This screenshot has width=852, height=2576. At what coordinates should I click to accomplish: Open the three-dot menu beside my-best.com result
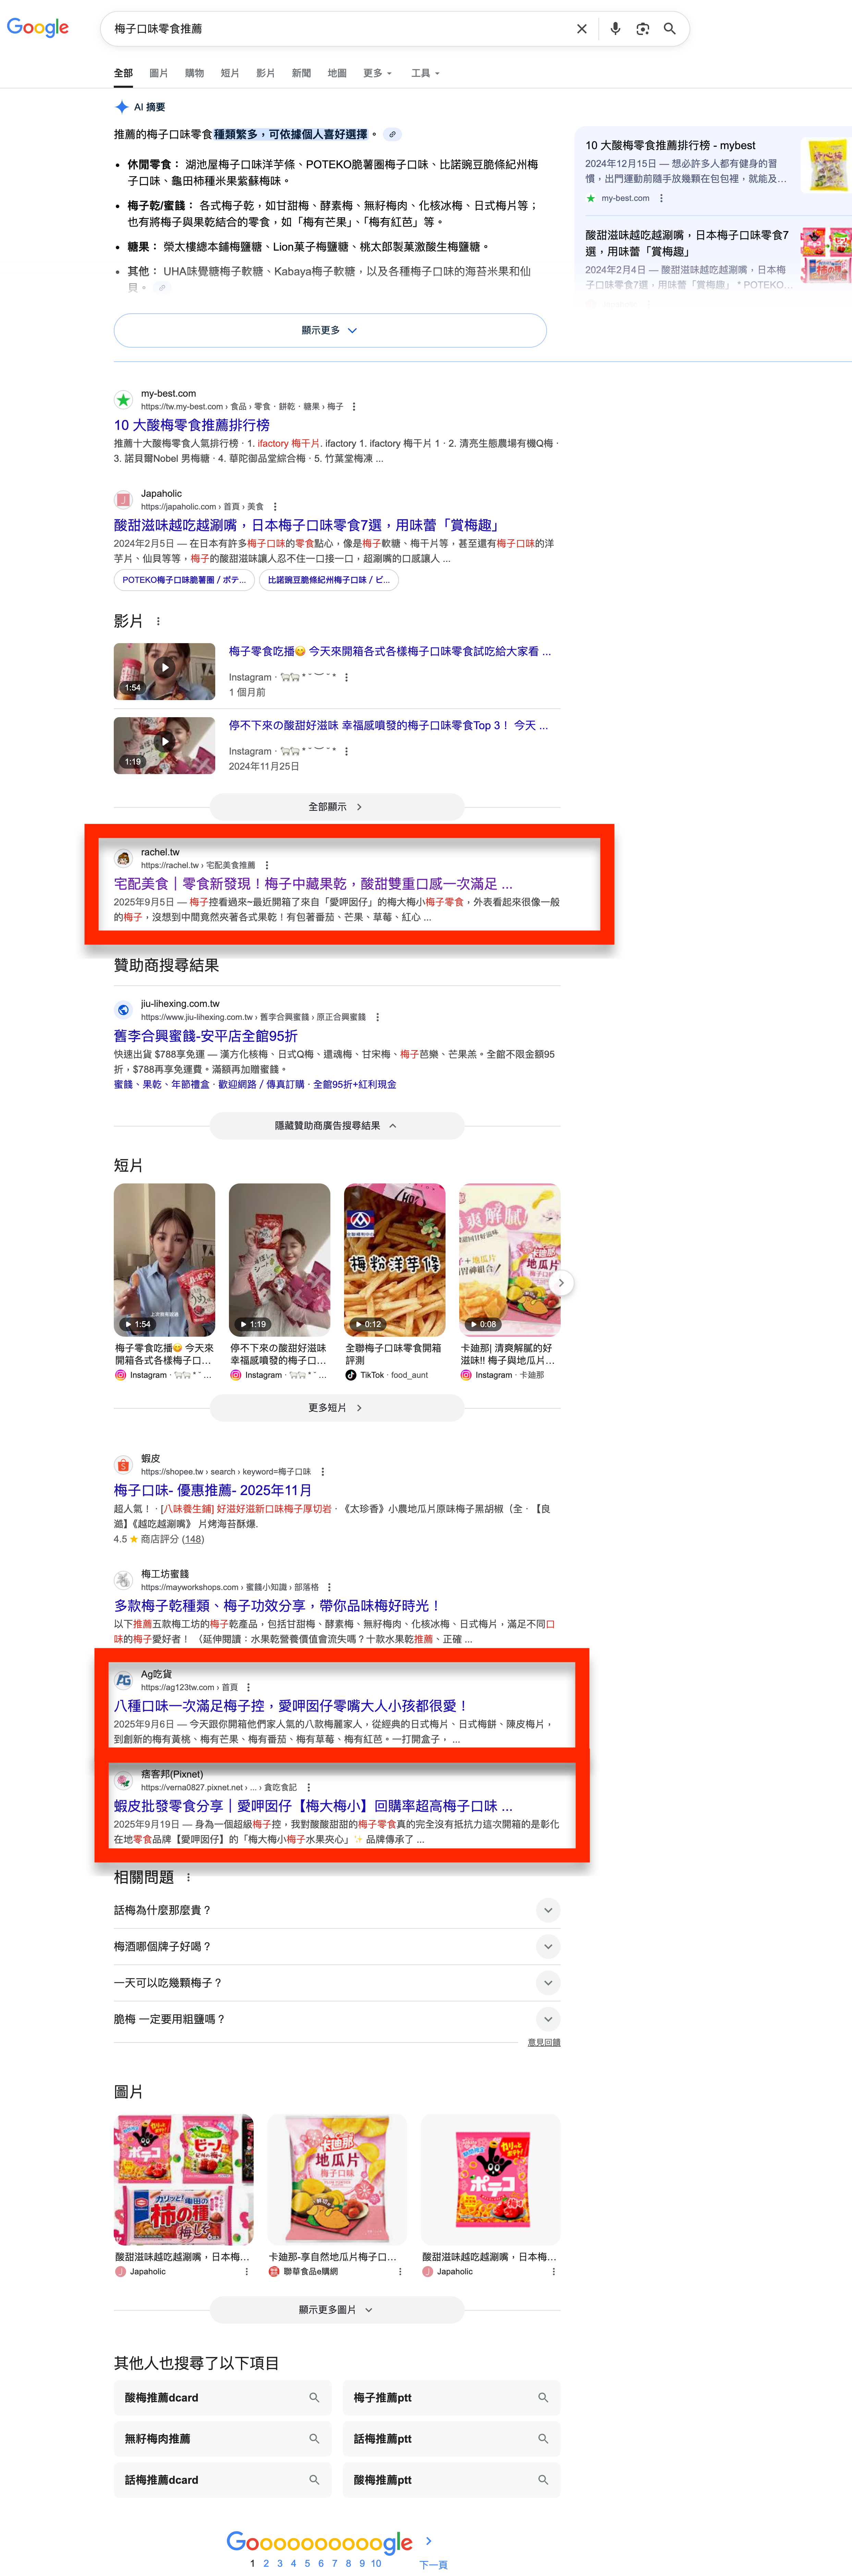[354, 407]
